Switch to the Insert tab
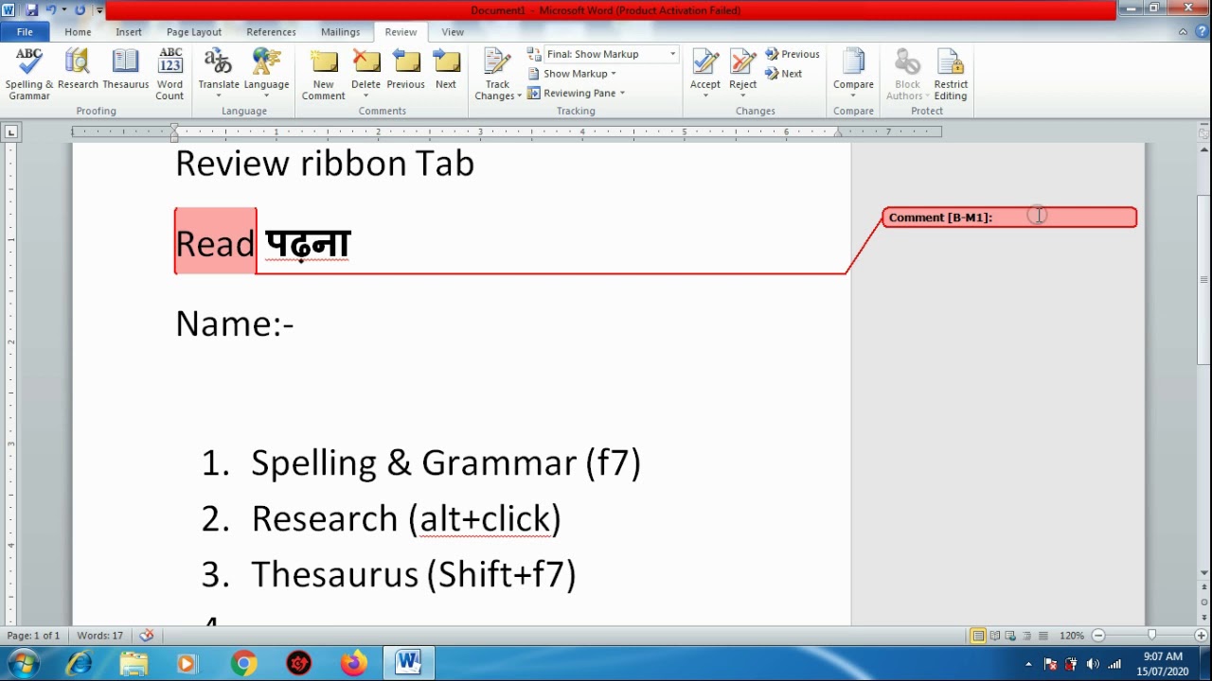The height and width of the screenshot is (681, 1212). click(x=129, y=32)
